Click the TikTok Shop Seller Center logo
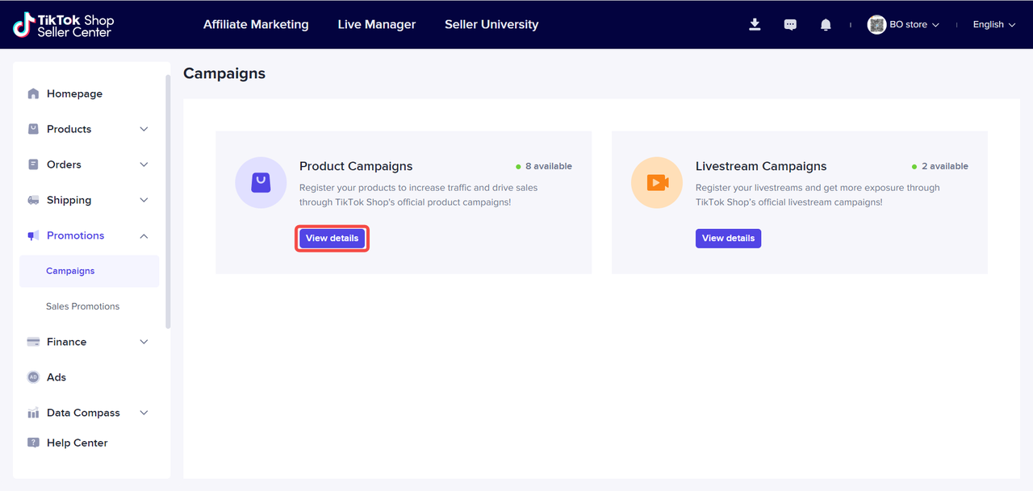The image size is (1033, 491). pyautogui.click(x=64, y=25)
